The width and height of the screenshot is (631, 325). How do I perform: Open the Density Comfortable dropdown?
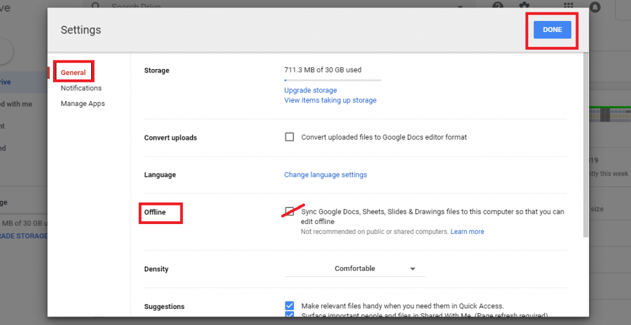click(x=354, y=269)
